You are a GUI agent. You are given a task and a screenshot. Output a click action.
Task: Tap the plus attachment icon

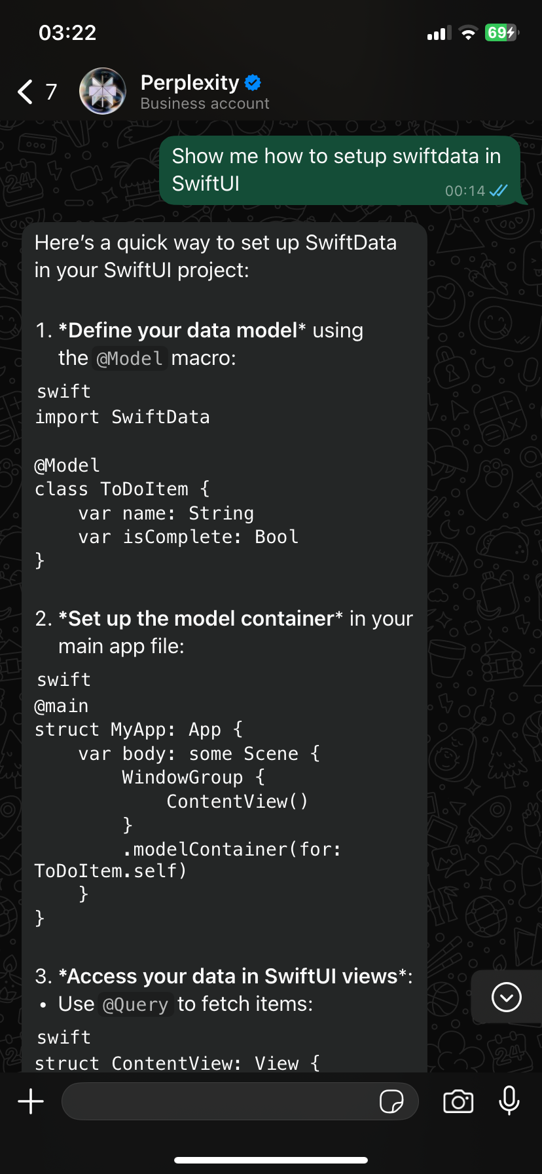[31, 1101]
